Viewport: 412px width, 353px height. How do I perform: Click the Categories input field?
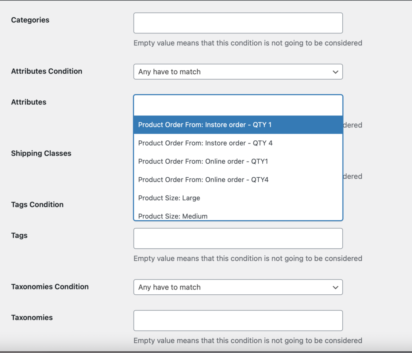point(238,23)
